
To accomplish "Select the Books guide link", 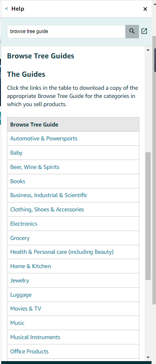I will (18, 181).
